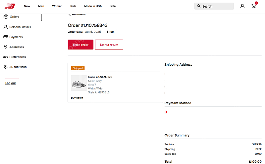The image size is (265, 164).
Task: Click the Orders box icon
Action: [x=6, y=17]
